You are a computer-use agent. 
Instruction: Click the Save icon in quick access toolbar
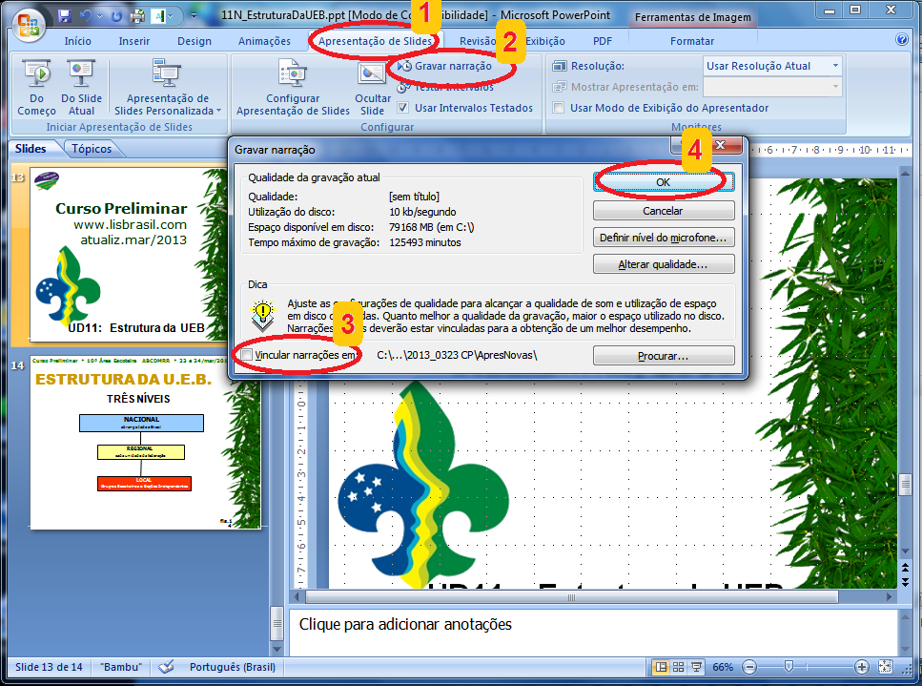tap(65, 15)
